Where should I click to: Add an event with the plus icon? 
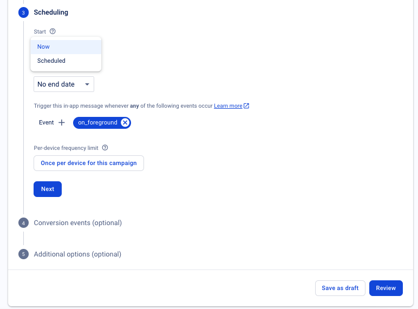pyautogui.click(x=62, y=123)
